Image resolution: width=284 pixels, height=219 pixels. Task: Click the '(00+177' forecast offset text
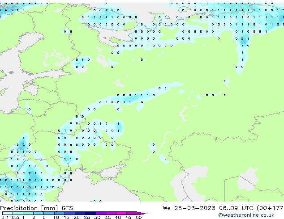[270, 208]
